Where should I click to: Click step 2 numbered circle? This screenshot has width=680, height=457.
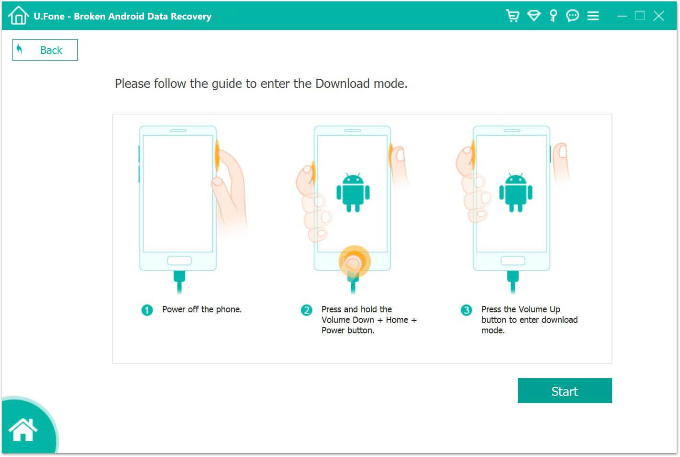[306, 310]
